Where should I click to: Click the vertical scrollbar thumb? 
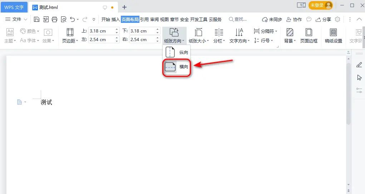(349, 94)
